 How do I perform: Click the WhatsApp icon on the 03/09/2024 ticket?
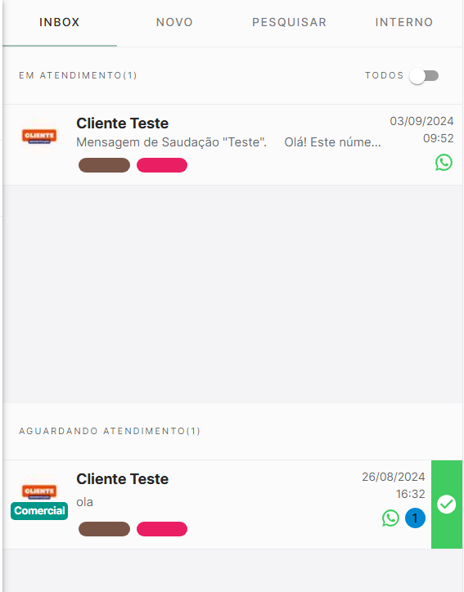[444, 163]
